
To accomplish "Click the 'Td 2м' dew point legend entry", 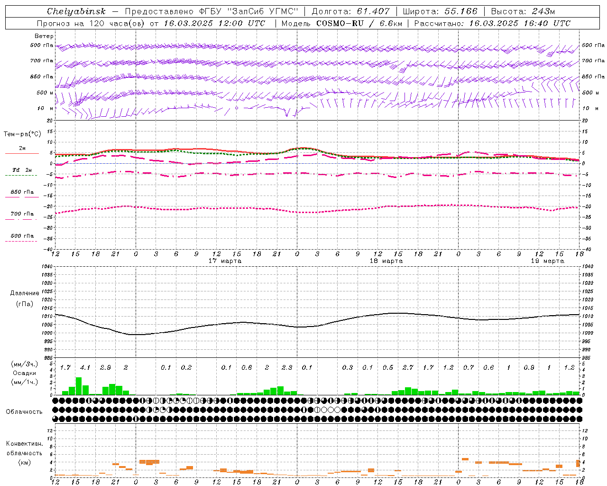I will pos(22,170).
